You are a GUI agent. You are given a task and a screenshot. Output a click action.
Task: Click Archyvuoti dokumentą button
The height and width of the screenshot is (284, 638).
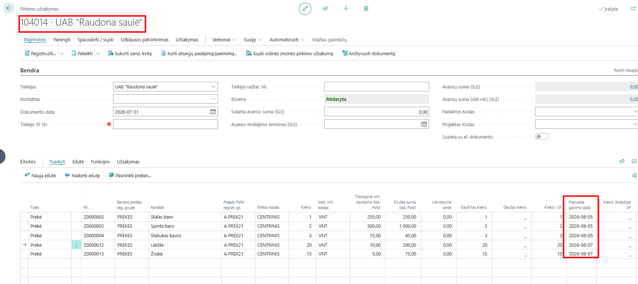coord(368,53)
